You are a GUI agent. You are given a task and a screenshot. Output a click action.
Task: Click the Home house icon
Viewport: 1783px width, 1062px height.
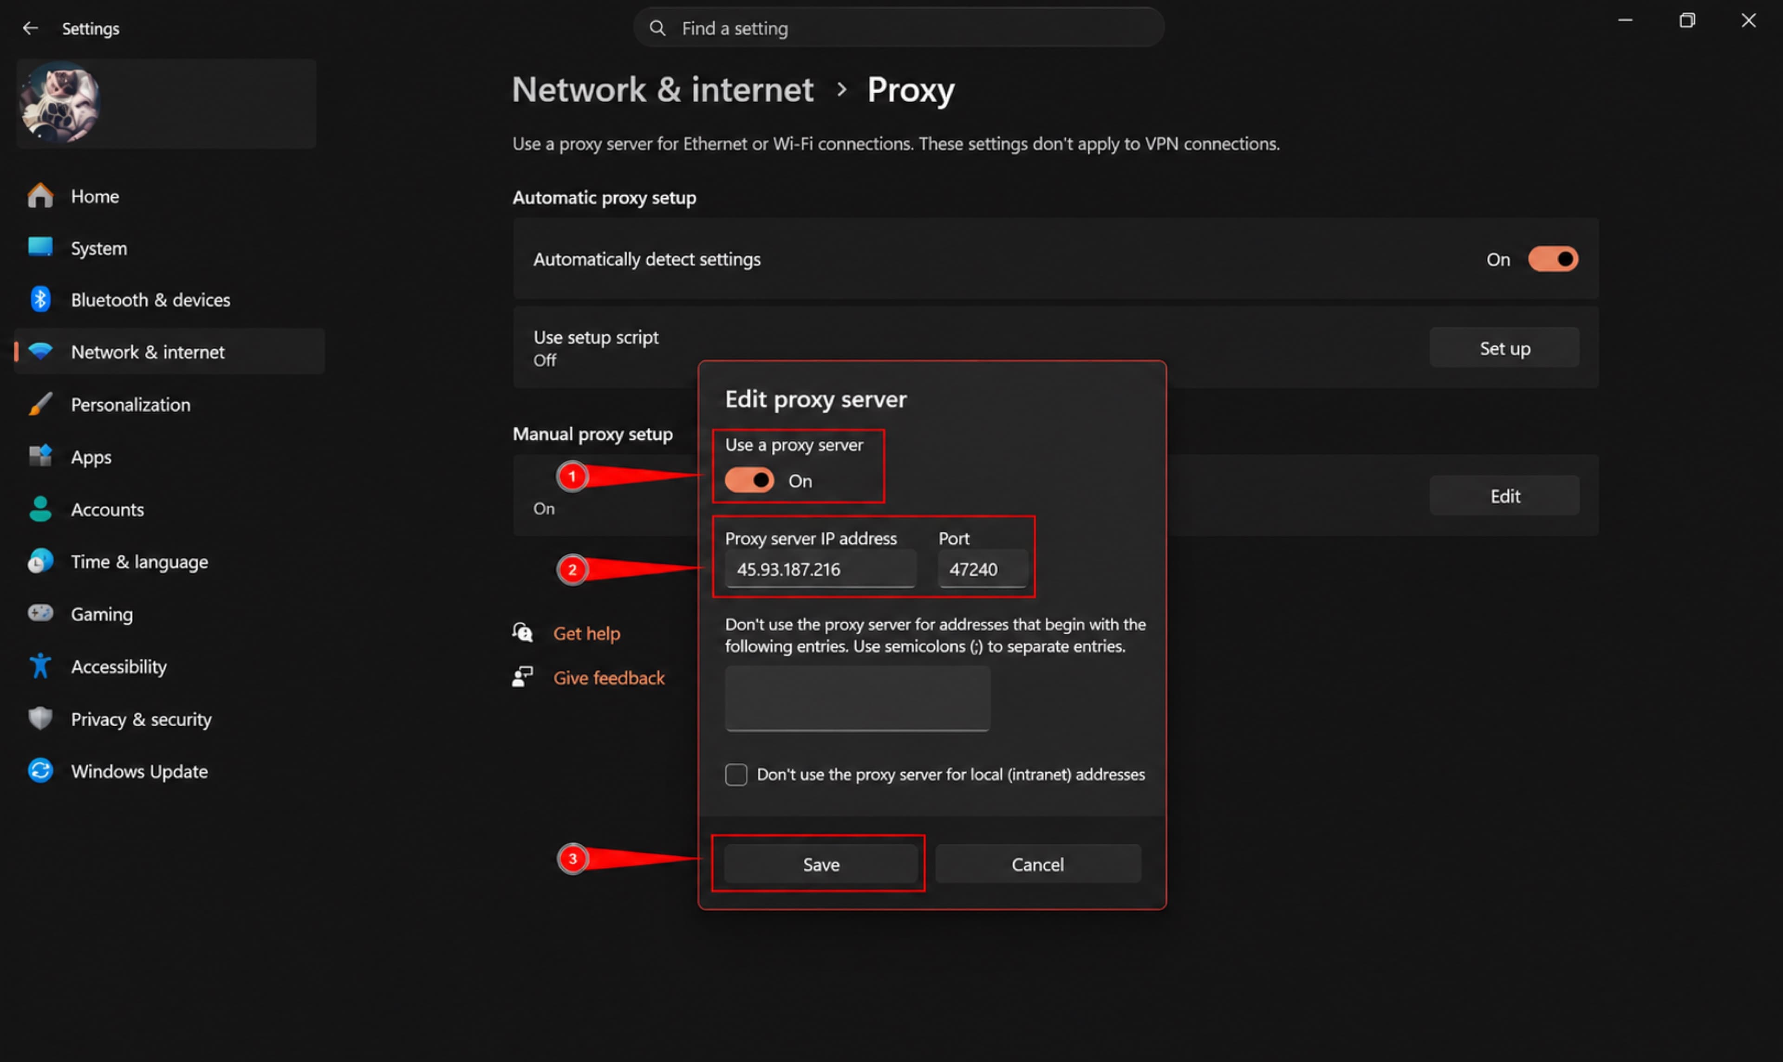coord(40,195)
